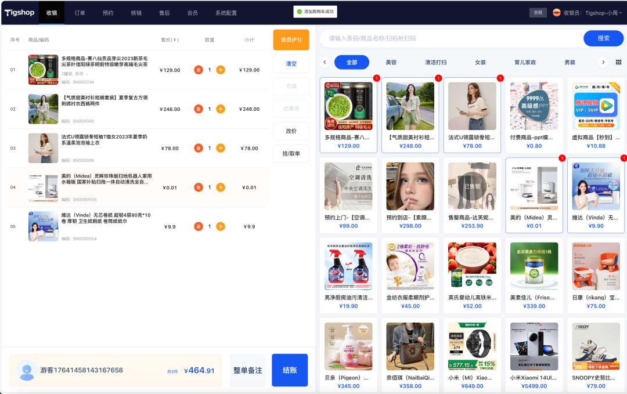Click the guest customer avatar icon

pyautogui.click(x=27, y=370)
